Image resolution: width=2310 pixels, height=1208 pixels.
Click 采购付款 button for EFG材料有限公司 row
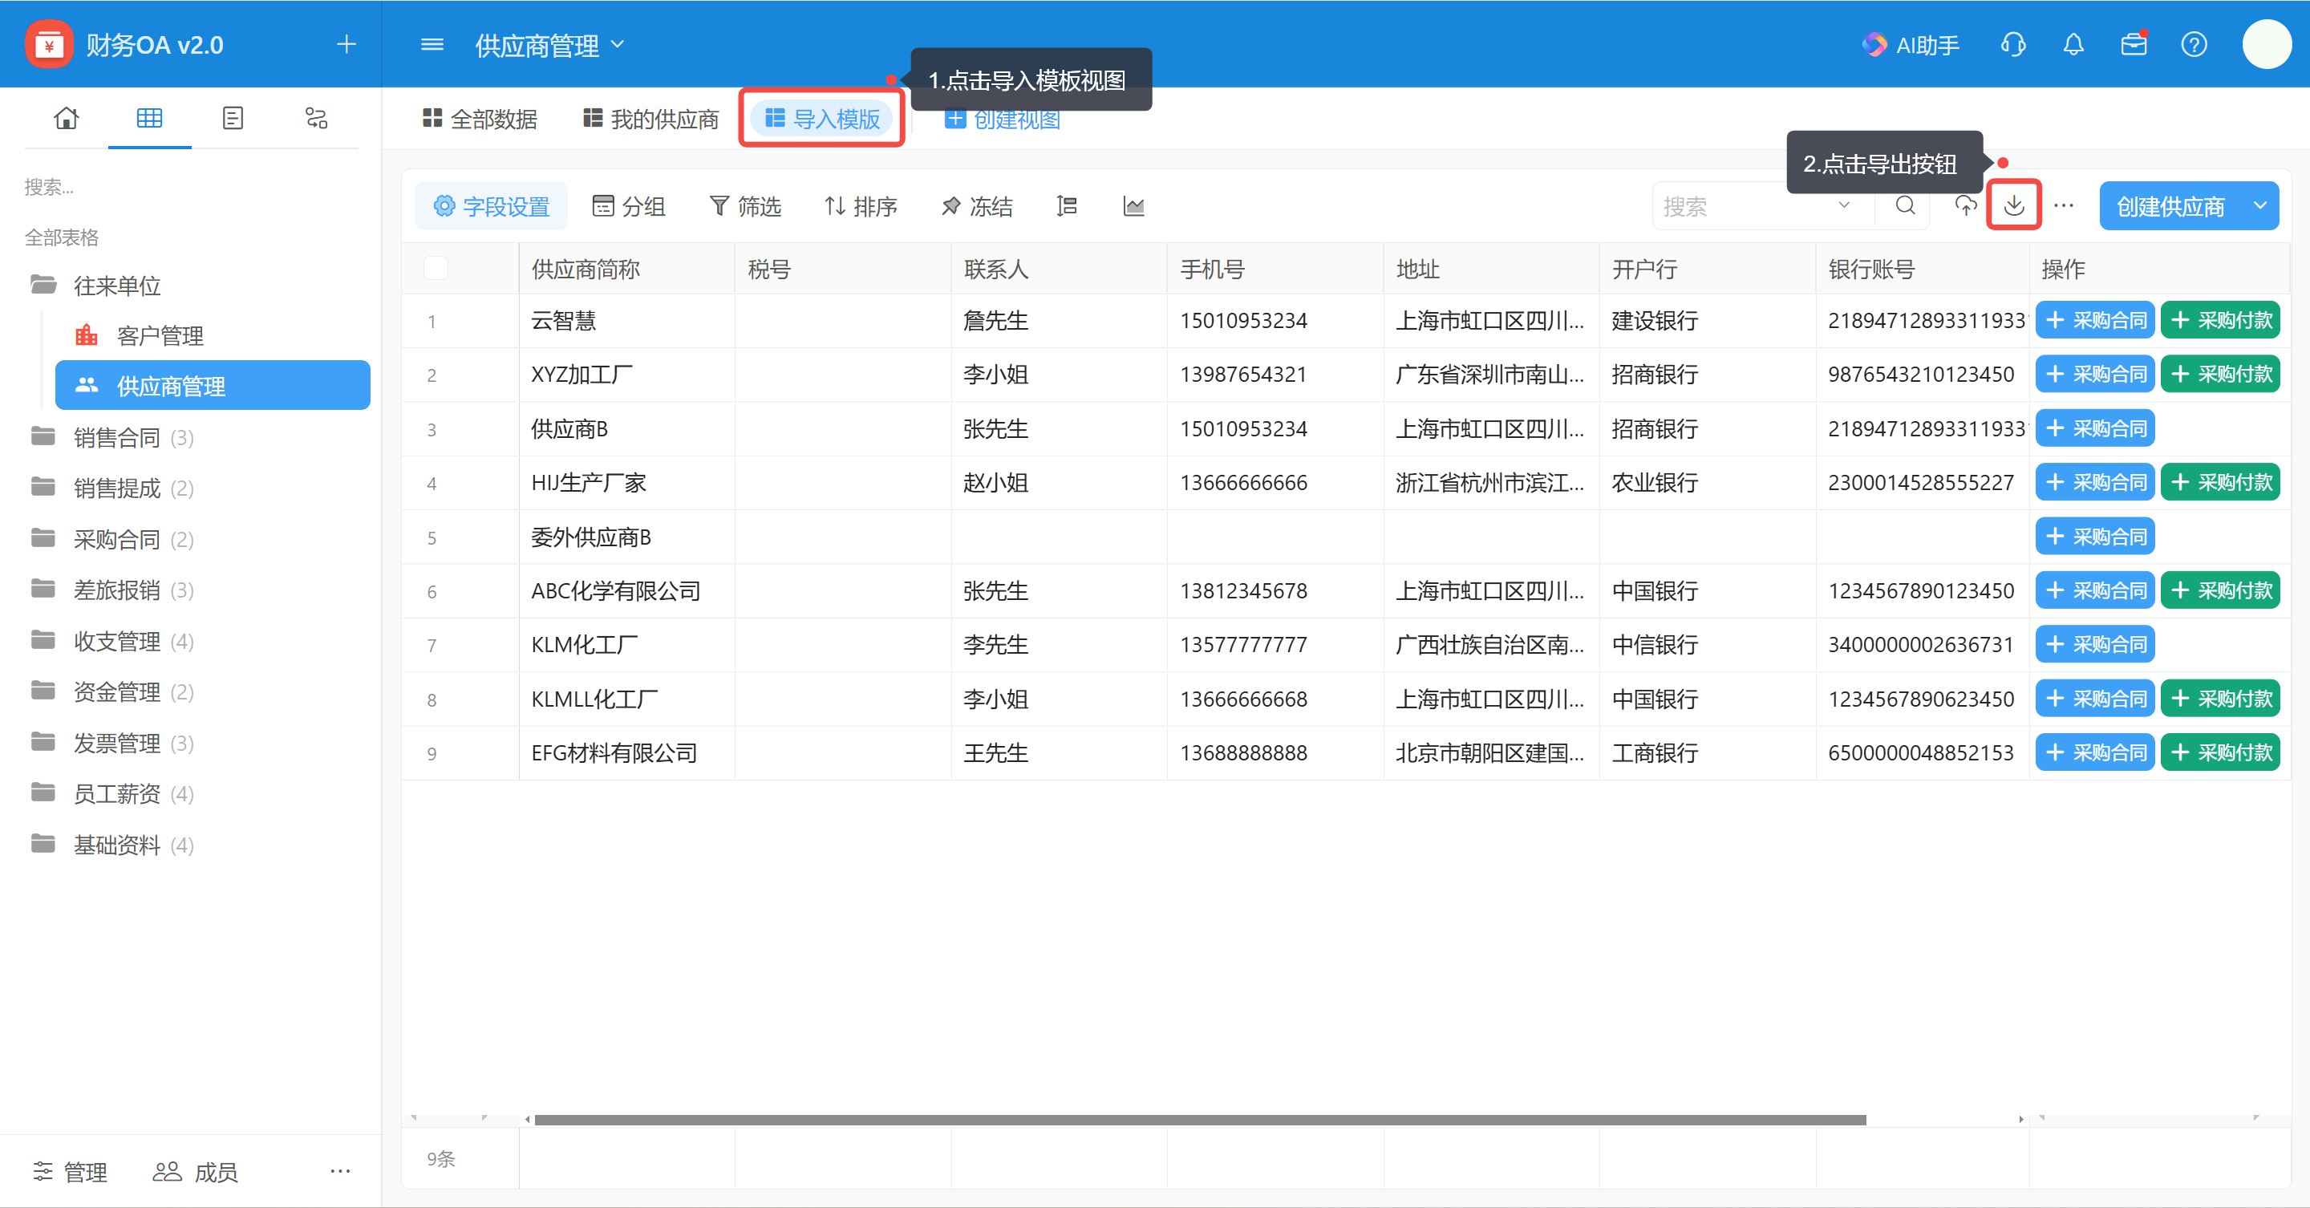tap(2220, 752)
